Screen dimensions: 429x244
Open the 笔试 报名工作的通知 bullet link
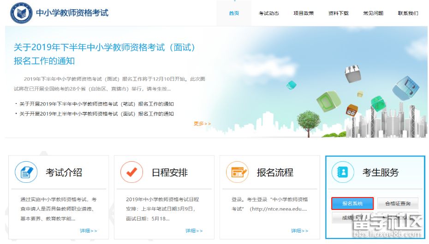pyautogui.click(x=96, y=104)
